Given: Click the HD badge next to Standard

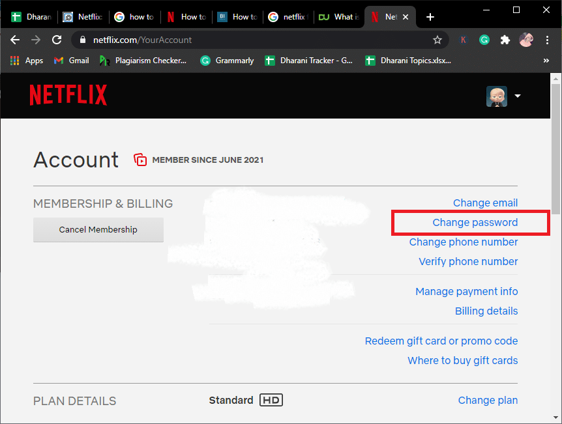Looking at the screenshot, I should (271, 400).
